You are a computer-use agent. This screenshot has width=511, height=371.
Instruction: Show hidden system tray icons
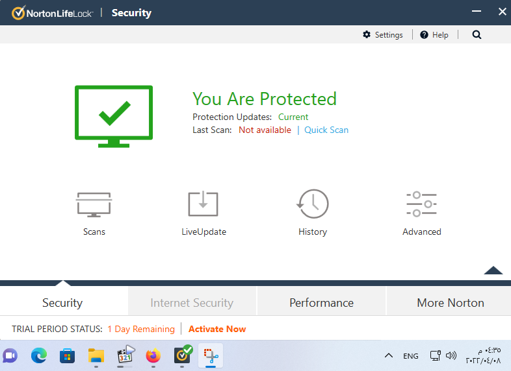pyautogui.click(x=389, y=355)
